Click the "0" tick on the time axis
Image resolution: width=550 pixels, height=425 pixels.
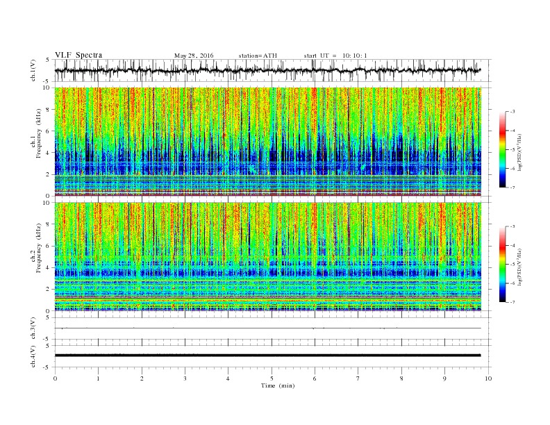tap(55, 378)
